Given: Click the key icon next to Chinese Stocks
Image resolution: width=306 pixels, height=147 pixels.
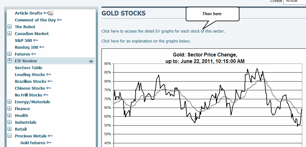Looking at the screenshot, I should click(47, 88).
